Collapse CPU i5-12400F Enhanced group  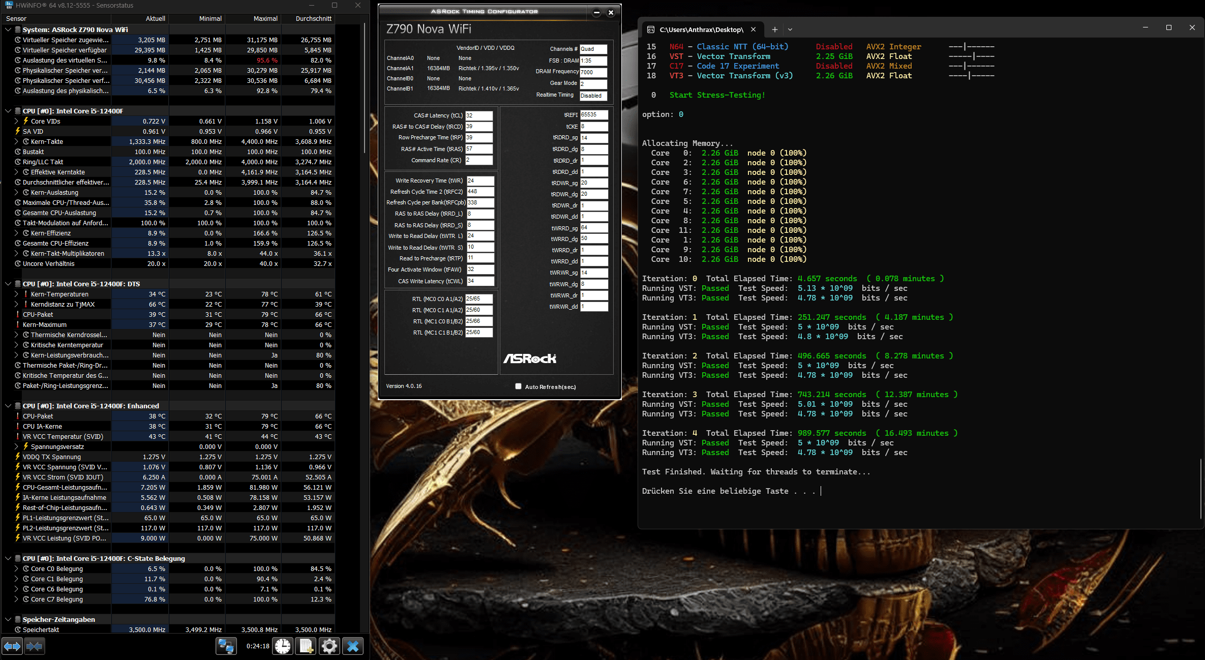[x=8, y=406]
